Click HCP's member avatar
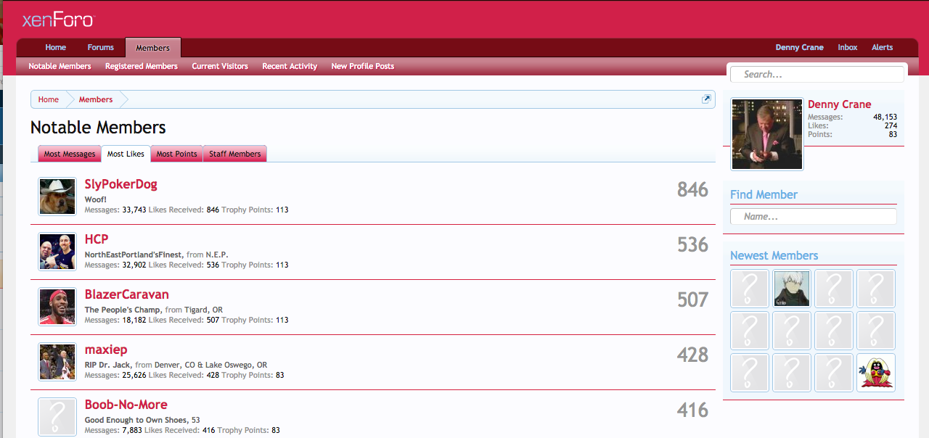 pos(57,252)
